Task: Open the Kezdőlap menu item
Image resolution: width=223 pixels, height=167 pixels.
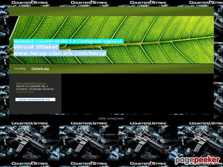Action: 20,69
